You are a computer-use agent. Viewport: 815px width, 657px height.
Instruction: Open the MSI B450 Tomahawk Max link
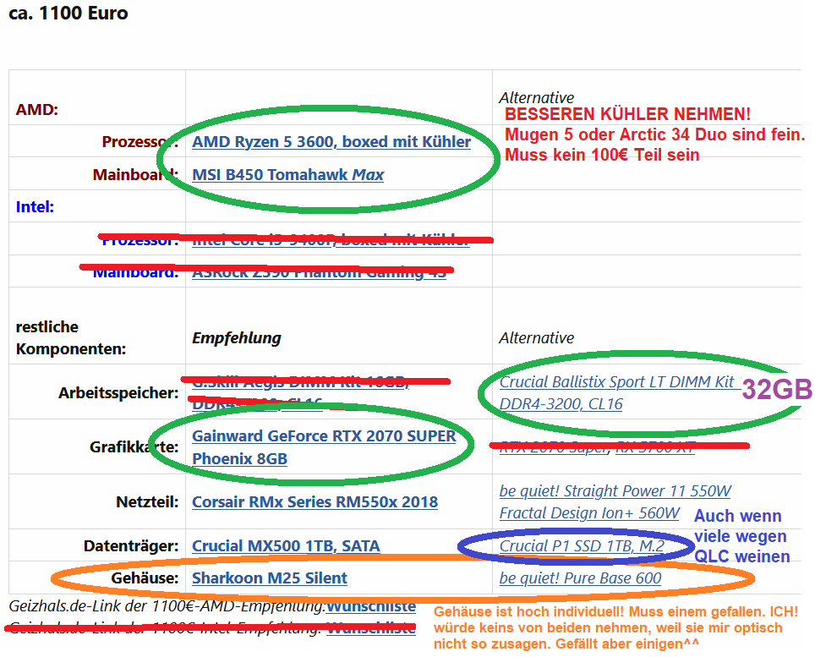[x=288, y=175]
